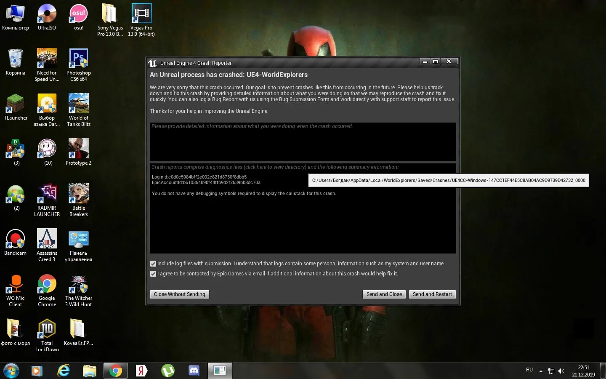Close the Crash Reporter window
The image size is (606, 379).
[x=449, y=61]
